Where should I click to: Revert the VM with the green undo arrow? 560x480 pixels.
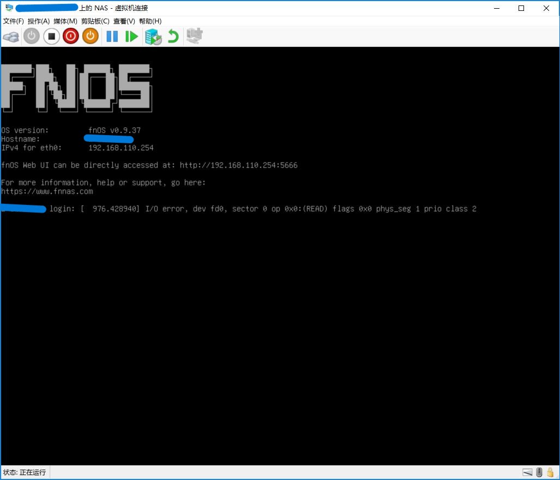coord(173,37)
